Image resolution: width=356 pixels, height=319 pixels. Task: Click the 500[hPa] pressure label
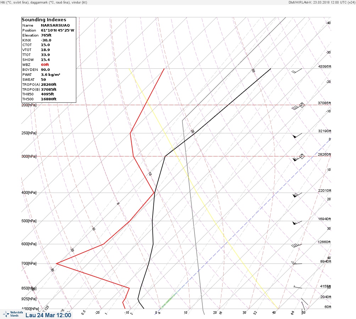tap(29, 221)
